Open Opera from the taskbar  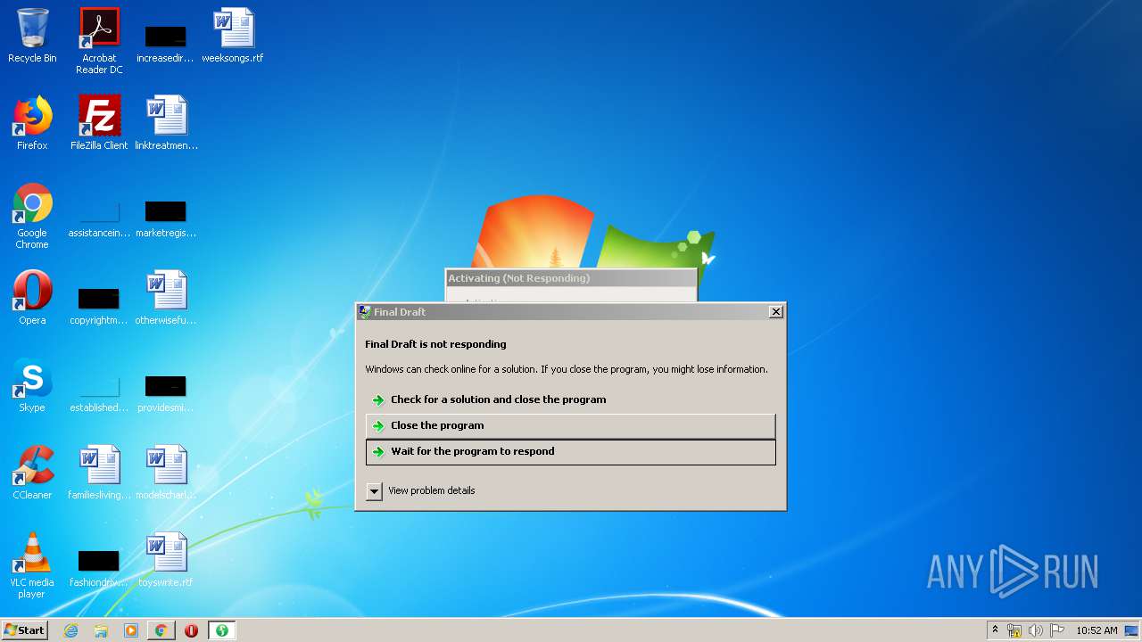[x=191, y=630]
